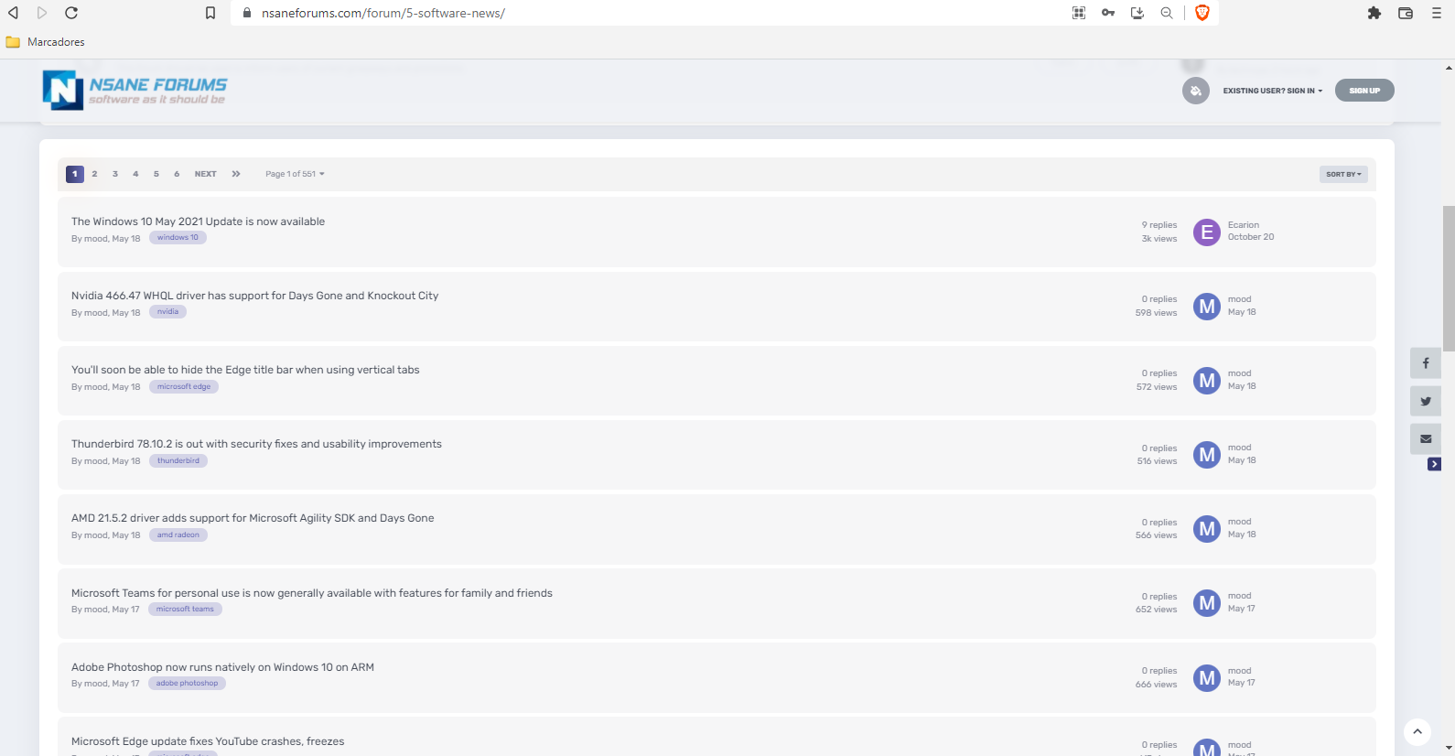
Task: Open Adobe Photoshop ARM topic
Action: point(222,667)
